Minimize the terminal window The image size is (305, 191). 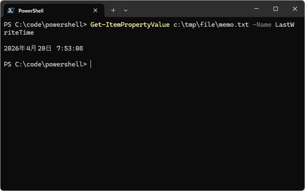point(256,9)
